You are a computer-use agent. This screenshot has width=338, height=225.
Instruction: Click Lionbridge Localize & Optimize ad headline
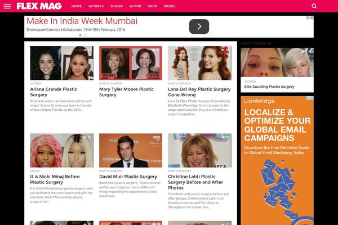[277, 125]
